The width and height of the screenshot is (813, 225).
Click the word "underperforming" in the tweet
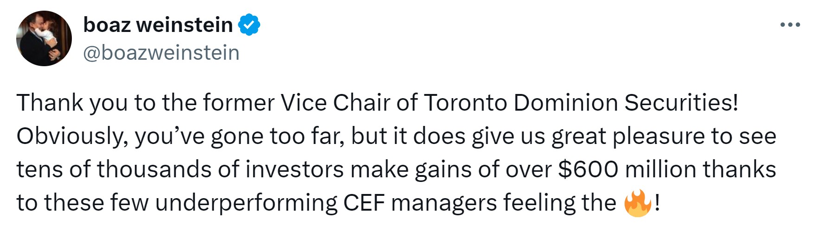(246, 203)
